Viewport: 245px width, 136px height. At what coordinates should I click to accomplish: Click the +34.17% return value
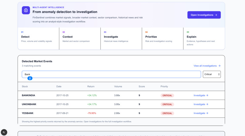pyautogui.click(x=92, y=104)
